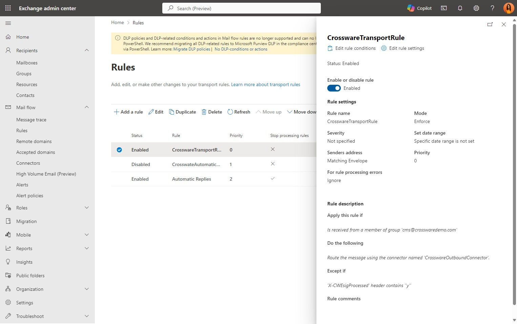Sort by the Status column header
Viewport: 517px width, 324px height.
[137, 136]
